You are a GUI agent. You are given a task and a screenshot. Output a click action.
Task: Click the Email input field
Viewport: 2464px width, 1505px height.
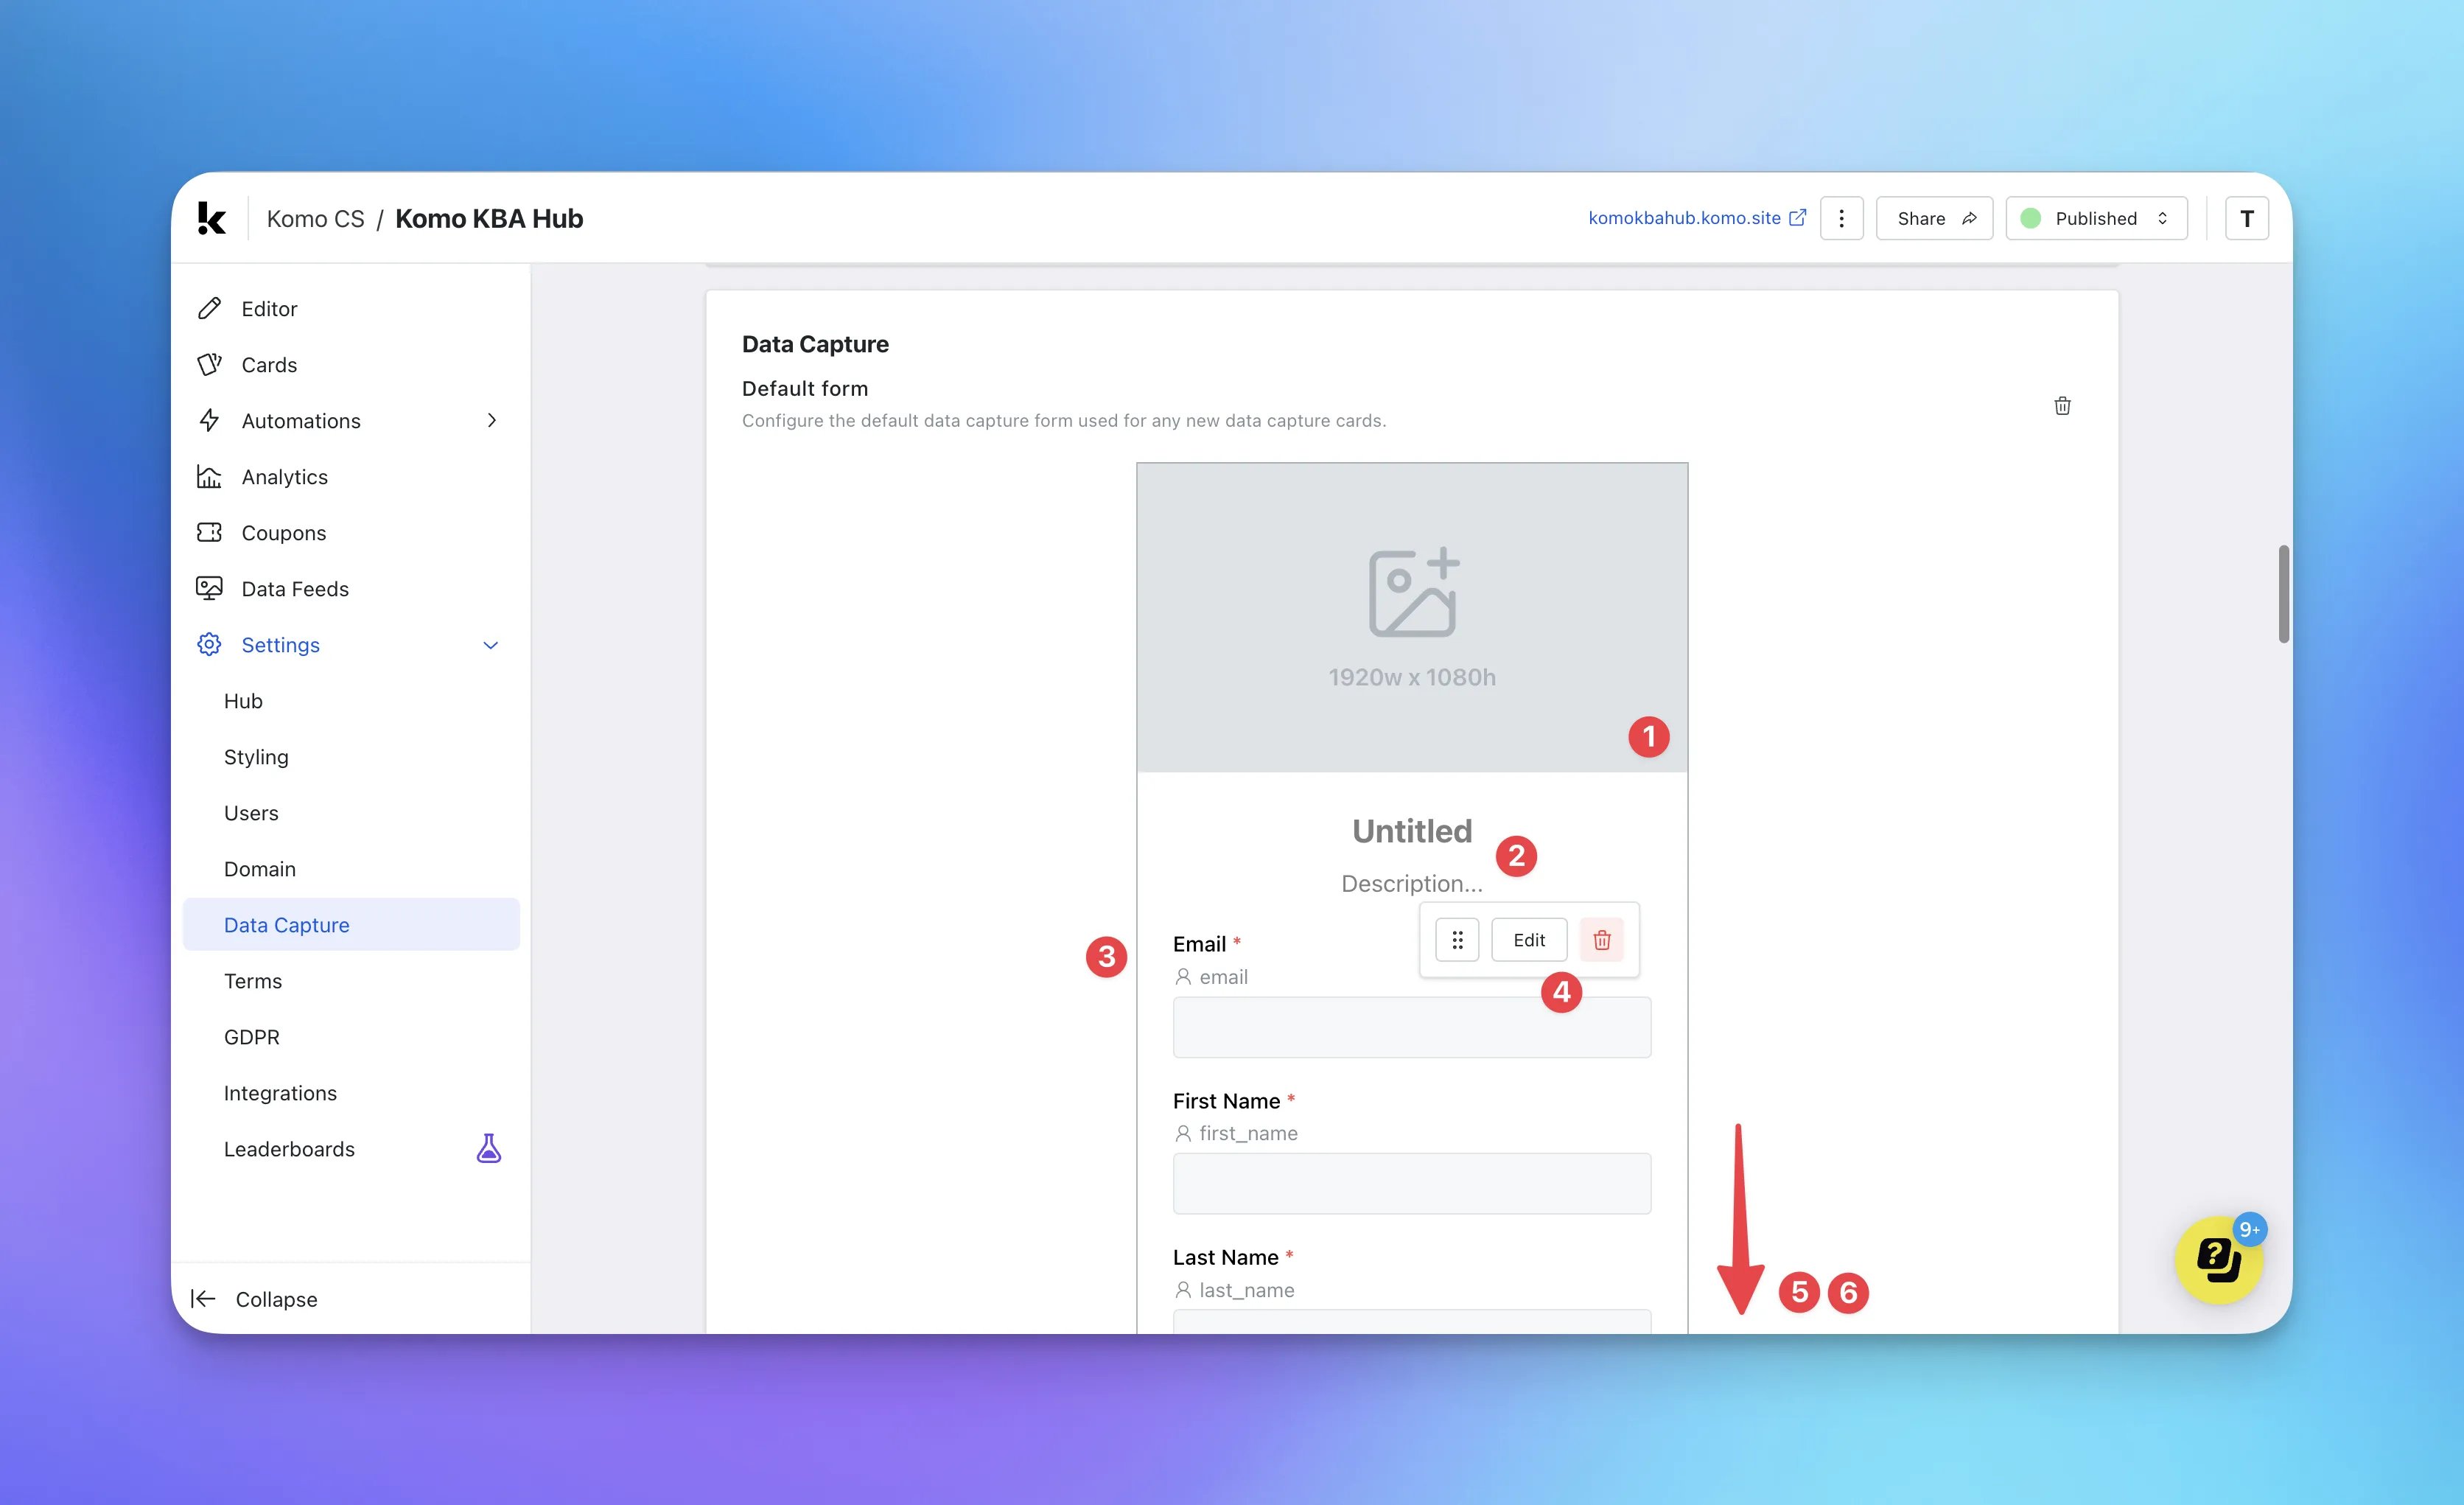(x=1411, y=1027)
